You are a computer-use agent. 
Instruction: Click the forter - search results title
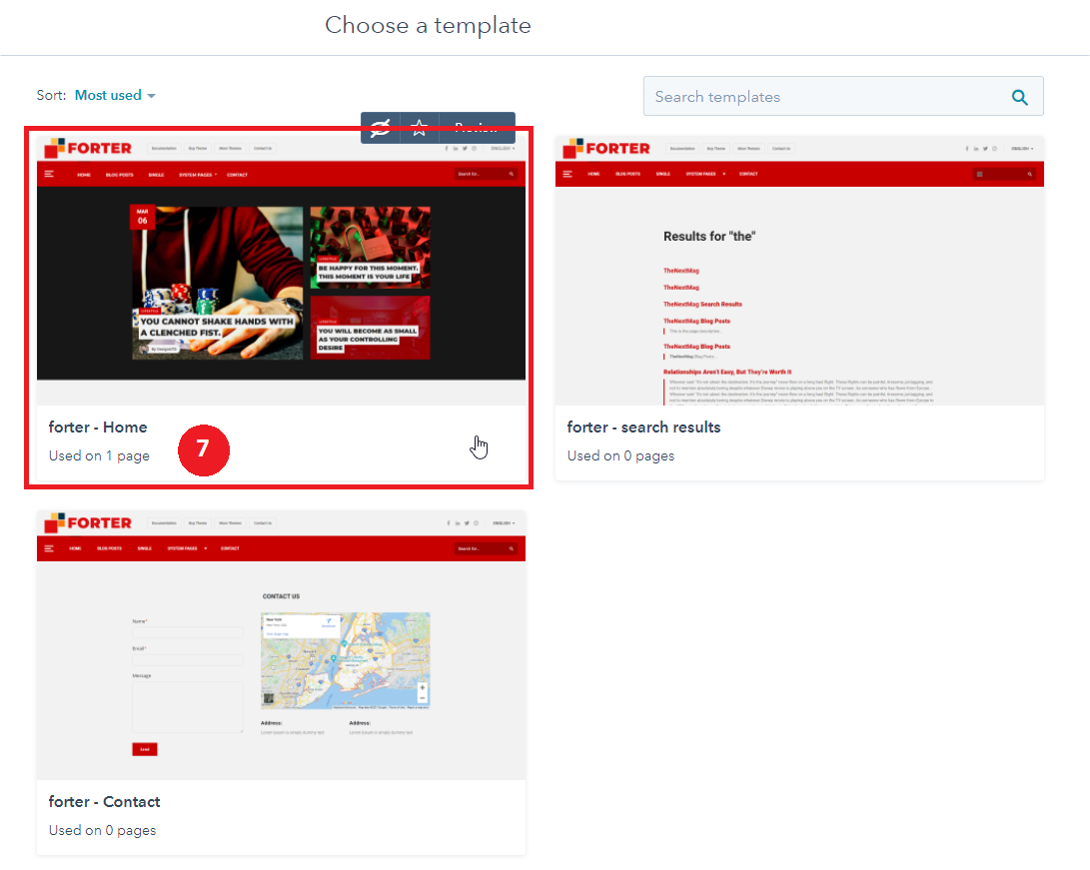[x=643, y=428]
